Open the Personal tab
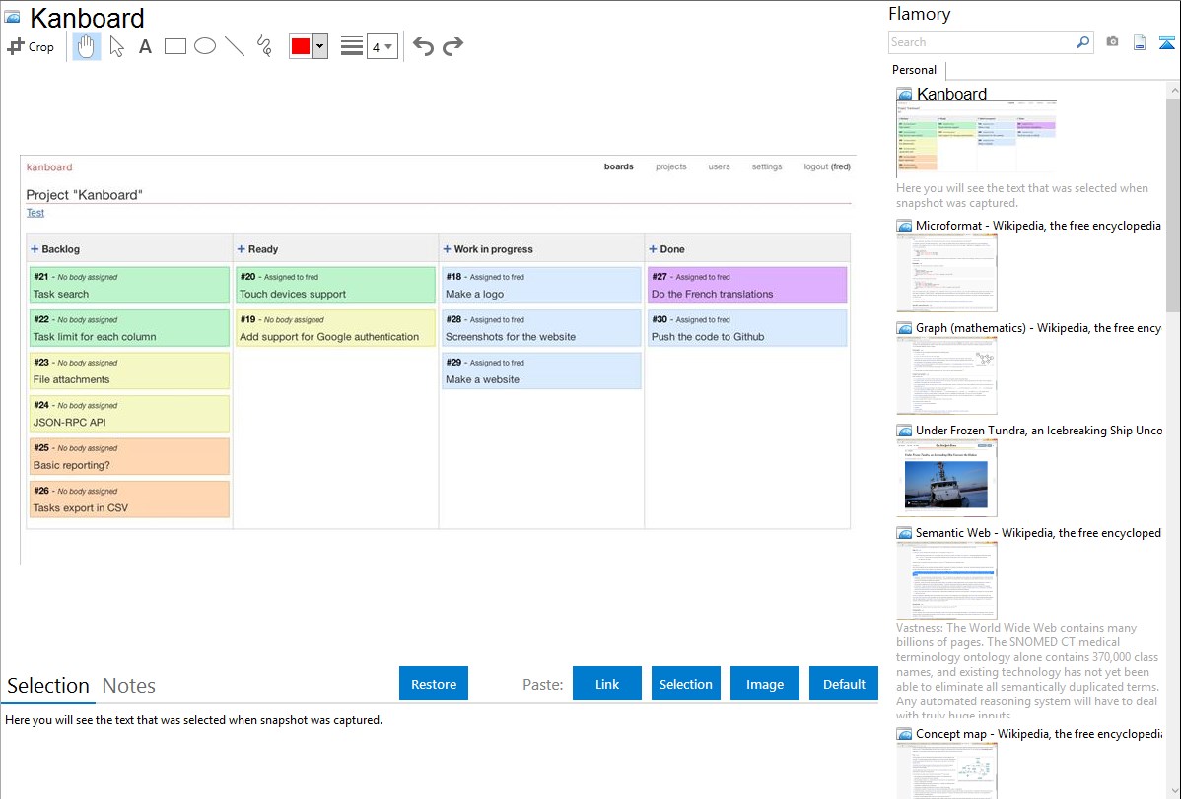The width and height of the screenshot is (1181, 799). [915, 70]
